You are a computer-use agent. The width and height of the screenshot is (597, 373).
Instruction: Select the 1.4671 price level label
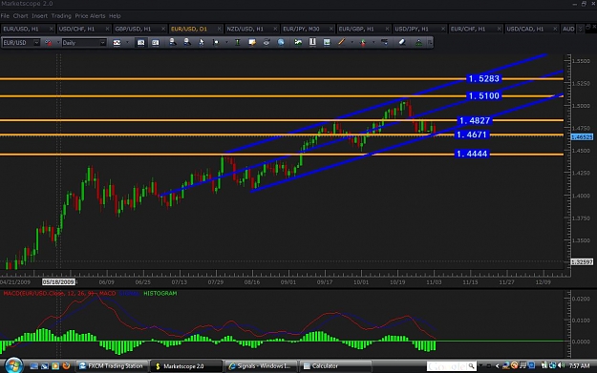coord(471,135)
